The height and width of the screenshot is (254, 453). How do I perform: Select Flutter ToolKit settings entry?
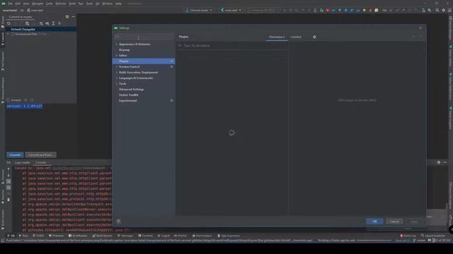129,95
